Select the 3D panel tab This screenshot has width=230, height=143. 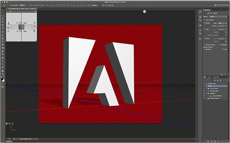204,77
